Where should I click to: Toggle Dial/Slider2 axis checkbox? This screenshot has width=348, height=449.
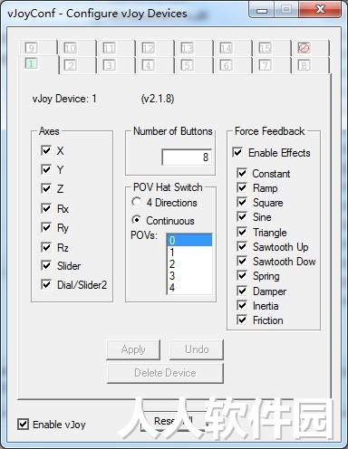pos(46,284)
